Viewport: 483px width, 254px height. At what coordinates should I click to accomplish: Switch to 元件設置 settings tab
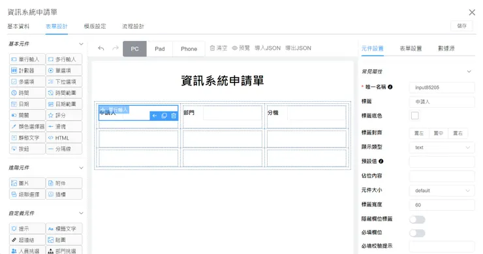(x=373, y=48)
